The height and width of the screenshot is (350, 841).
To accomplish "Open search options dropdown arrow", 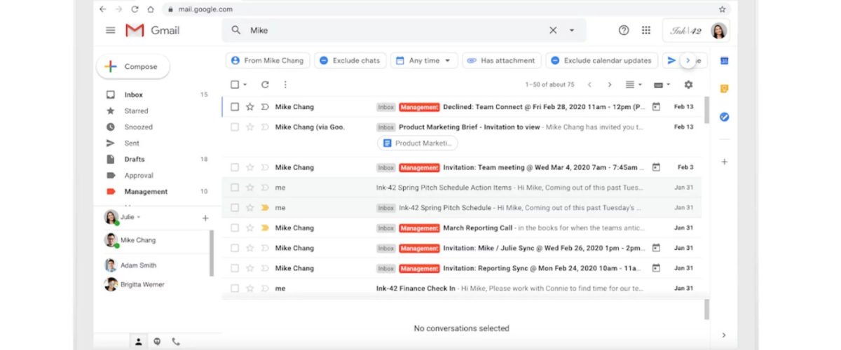I will coord(572,31).
